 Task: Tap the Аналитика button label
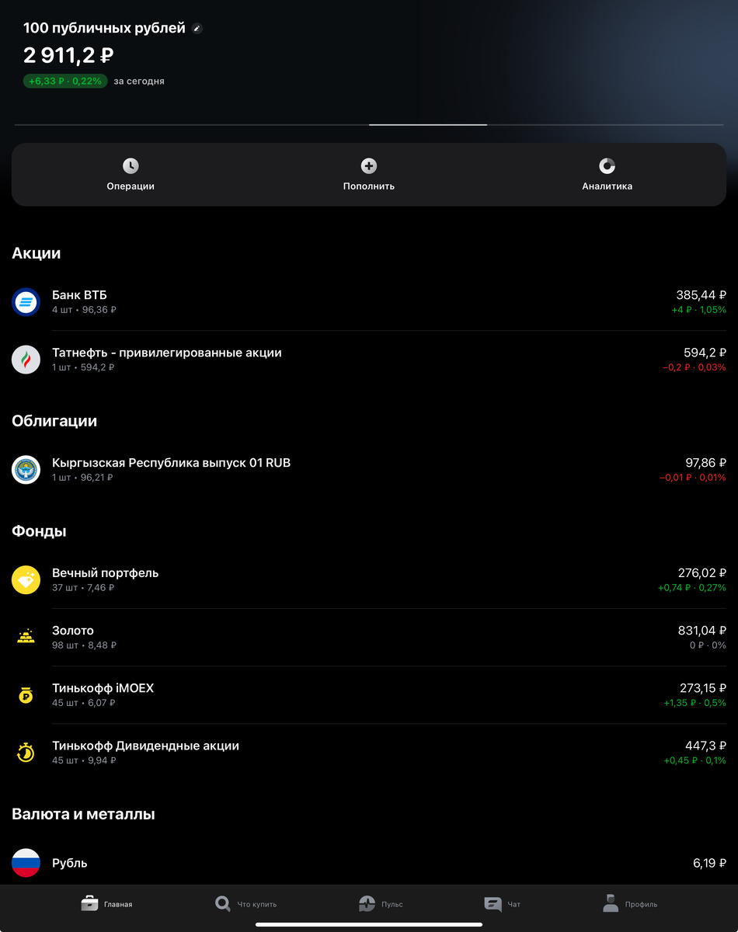point(607,186)
